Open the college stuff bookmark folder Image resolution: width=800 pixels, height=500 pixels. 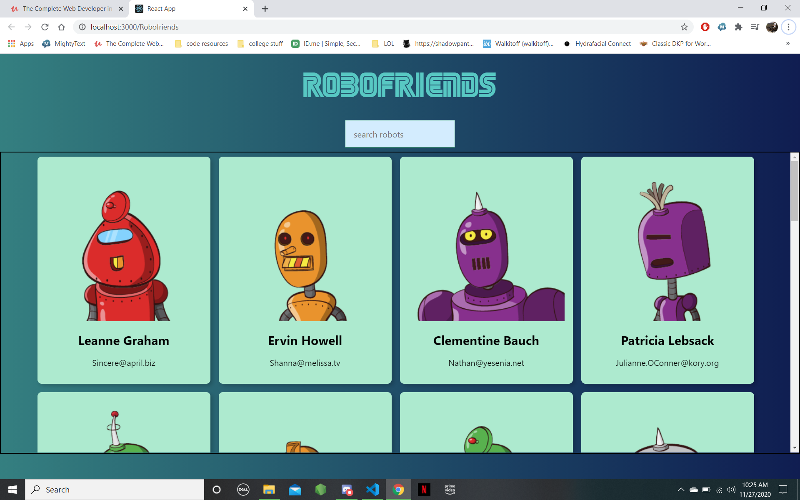coord(260,44)
